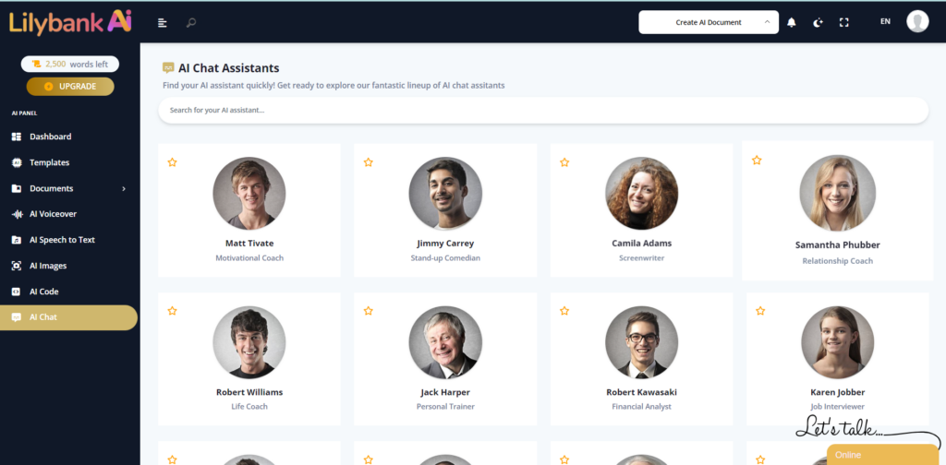Open Karen Jobber's avatar photo
946x465 pixels.
point(837,342)
